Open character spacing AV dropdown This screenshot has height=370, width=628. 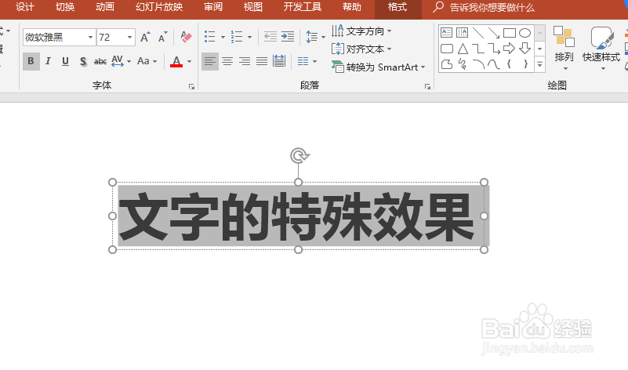pos(121,61)
